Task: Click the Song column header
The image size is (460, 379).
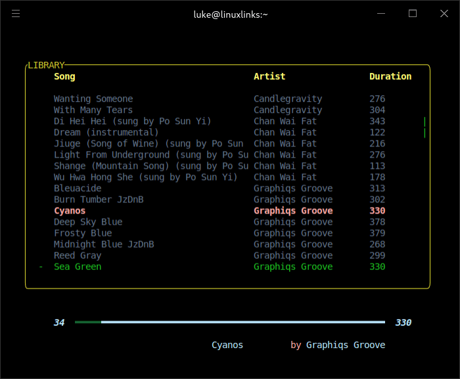Action: click(64, 77)
